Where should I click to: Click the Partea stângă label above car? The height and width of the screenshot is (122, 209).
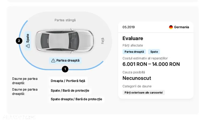tap(65, 20)
